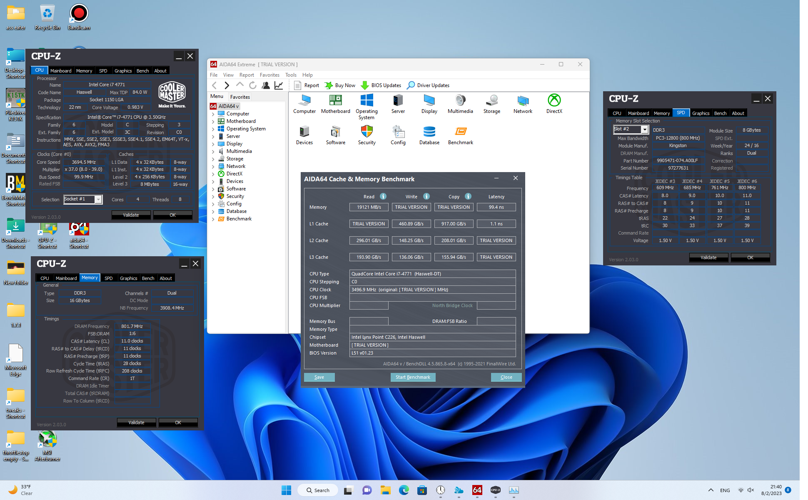Screen dimensions: 808x500
Task: Open Microsoft Edge in the taskbar
Action: click(x=404, y=490)
